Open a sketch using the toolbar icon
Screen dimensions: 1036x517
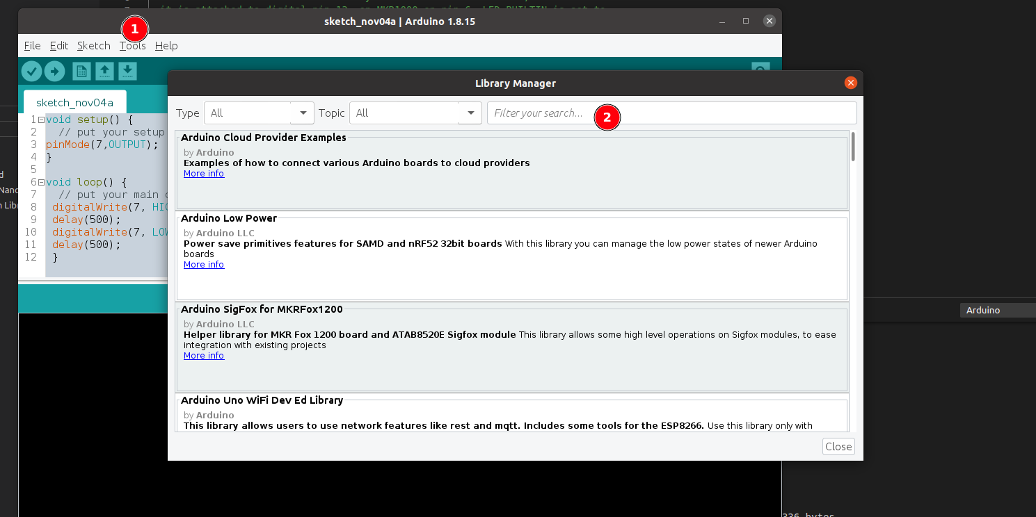(104, 70)
